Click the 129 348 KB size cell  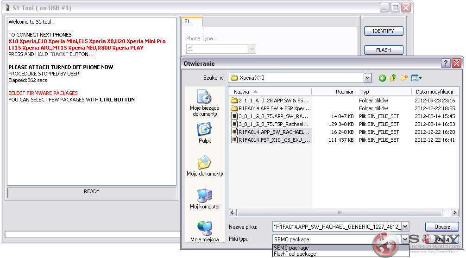341,124
